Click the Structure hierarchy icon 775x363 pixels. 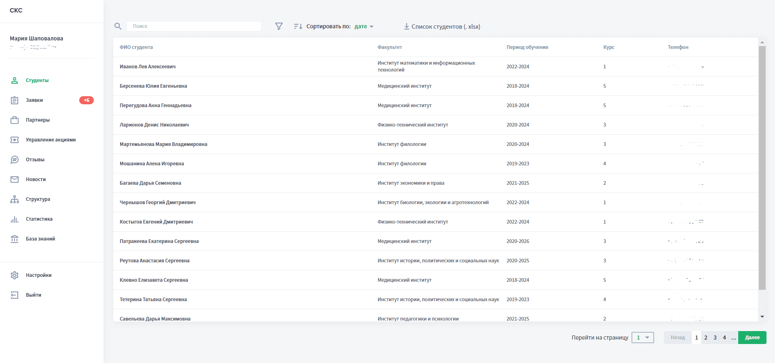[x=15, y=199]
